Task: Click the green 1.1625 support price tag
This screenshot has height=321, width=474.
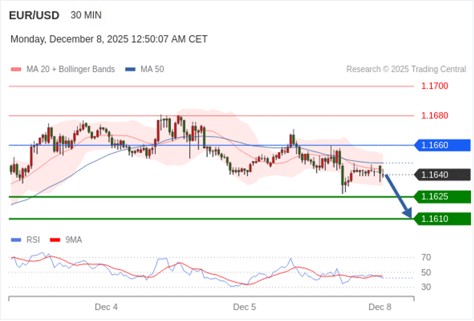Action: tap(442, 196)
